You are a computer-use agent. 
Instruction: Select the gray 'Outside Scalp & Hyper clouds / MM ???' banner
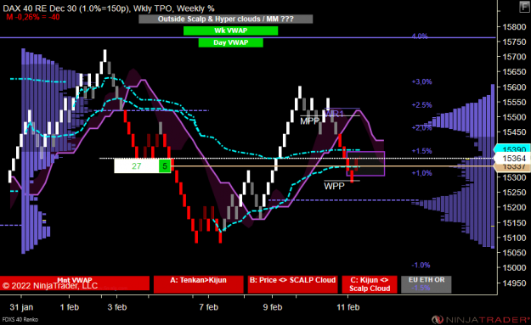[x=225, y=19]
